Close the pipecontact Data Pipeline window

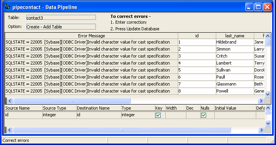(x=267, y=7)
